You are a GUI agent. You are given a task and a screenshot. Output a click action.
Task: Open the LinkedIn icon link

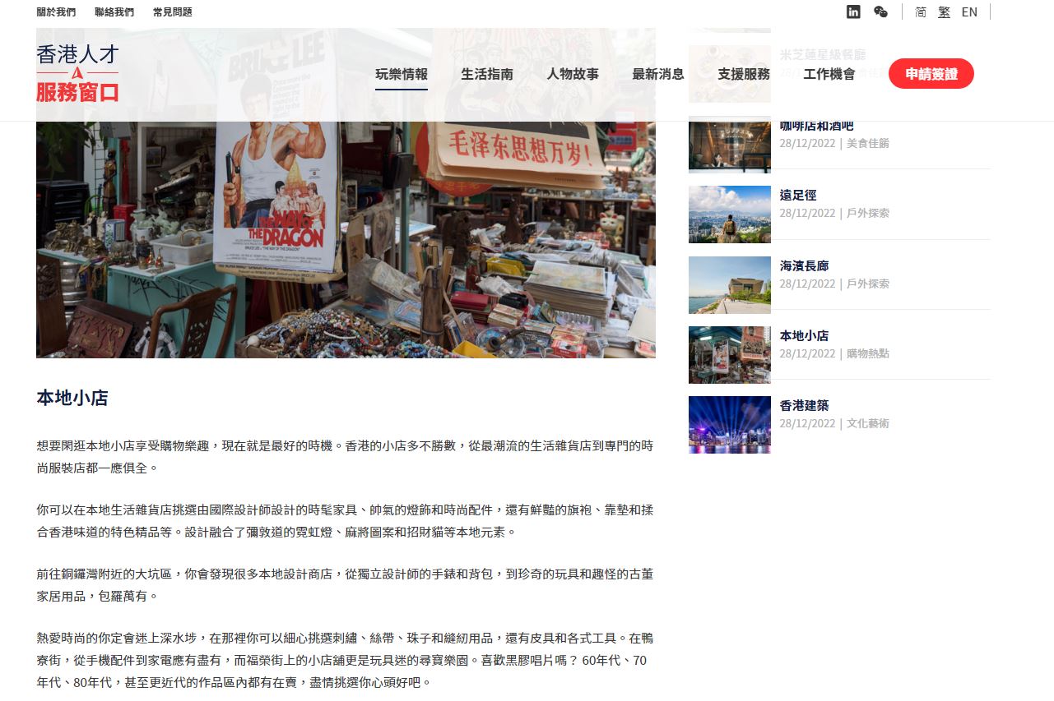pos(853,12)
